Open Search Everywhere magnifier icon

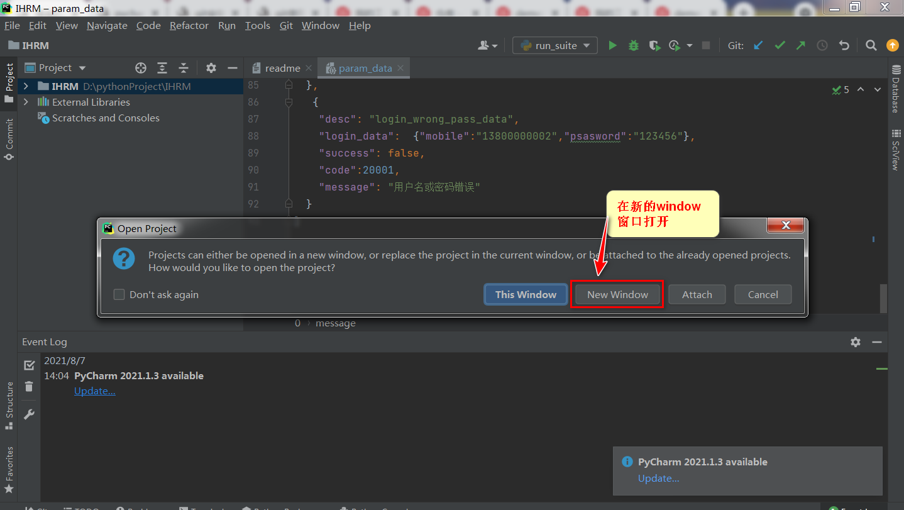pos(871,45)
